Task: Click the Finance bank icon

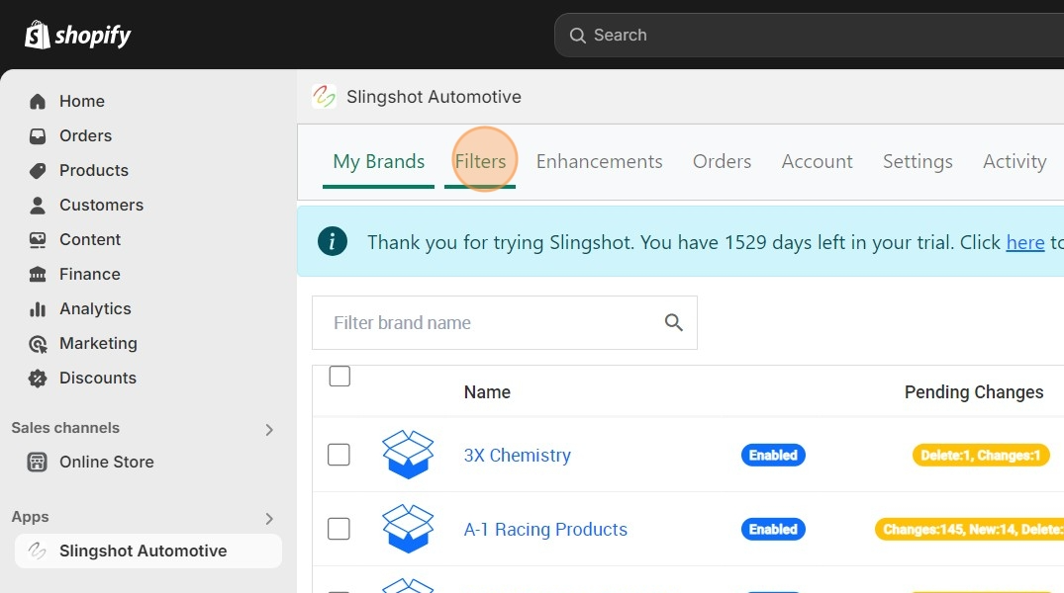Action: pos(38,274)
